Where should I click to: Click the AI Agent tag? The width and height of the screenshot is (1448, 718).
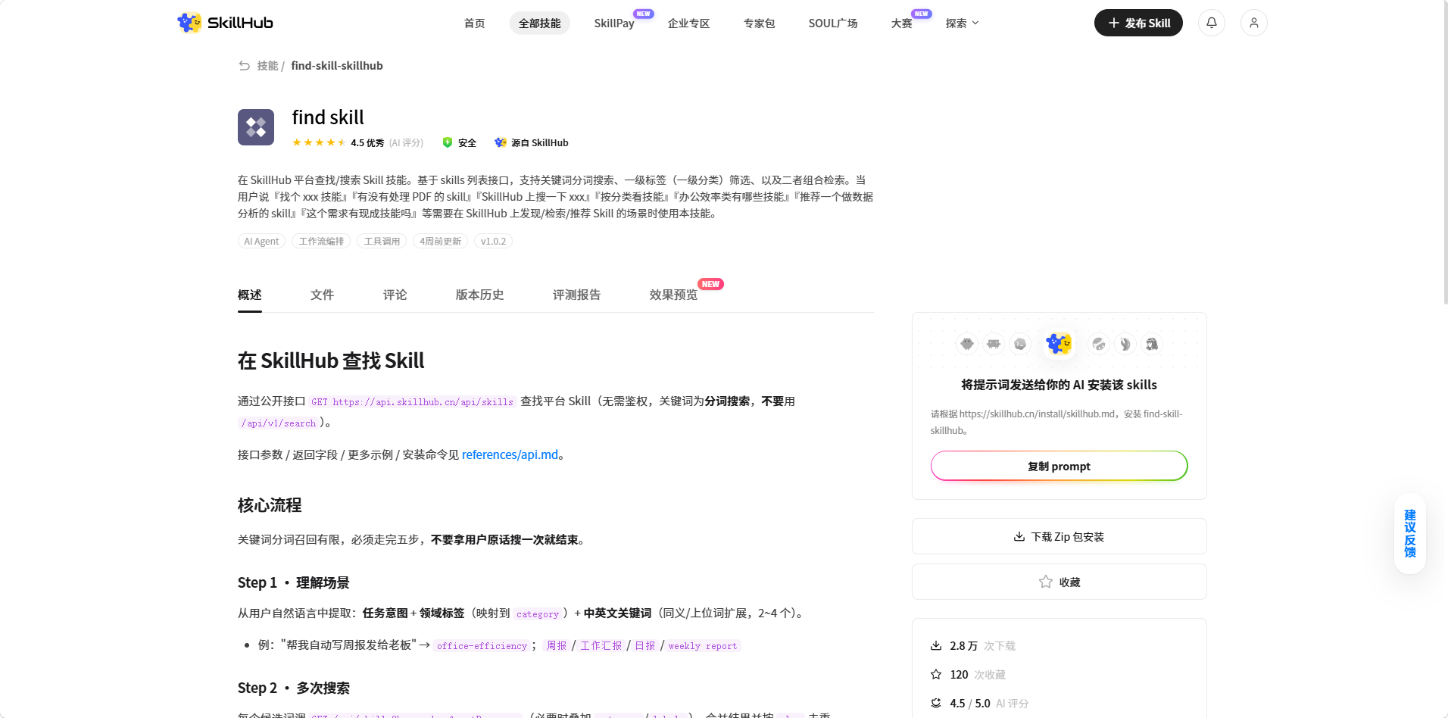coord(261,241)
